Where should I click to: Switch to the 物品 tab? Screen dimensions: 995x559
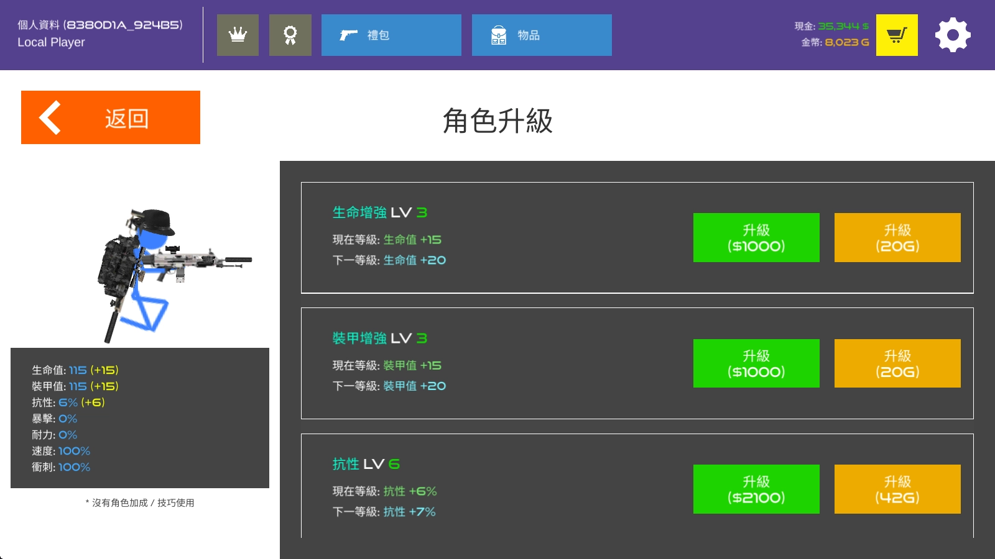(x=542, y=35)
